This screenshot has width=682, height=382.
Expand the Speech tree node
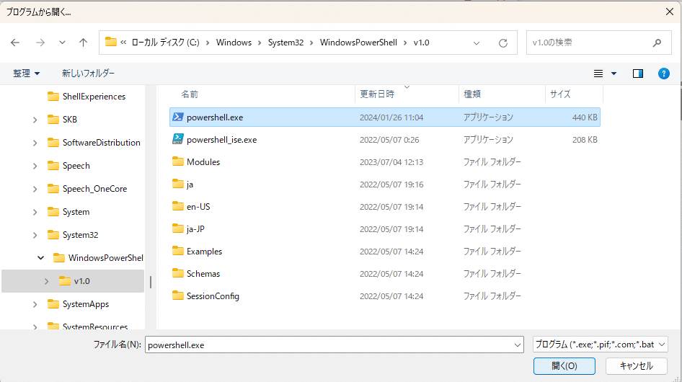(35, 166)
